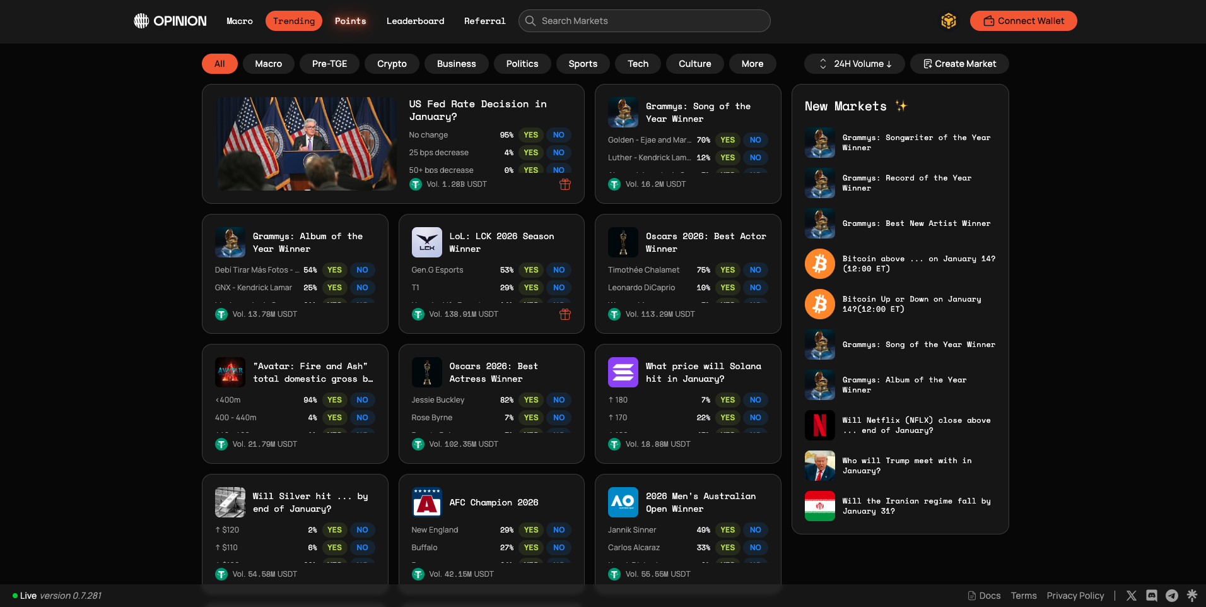
Task: Click Bitcoin icon for January 14 above market
Action: pyautogui.click(x=820, y=264)
